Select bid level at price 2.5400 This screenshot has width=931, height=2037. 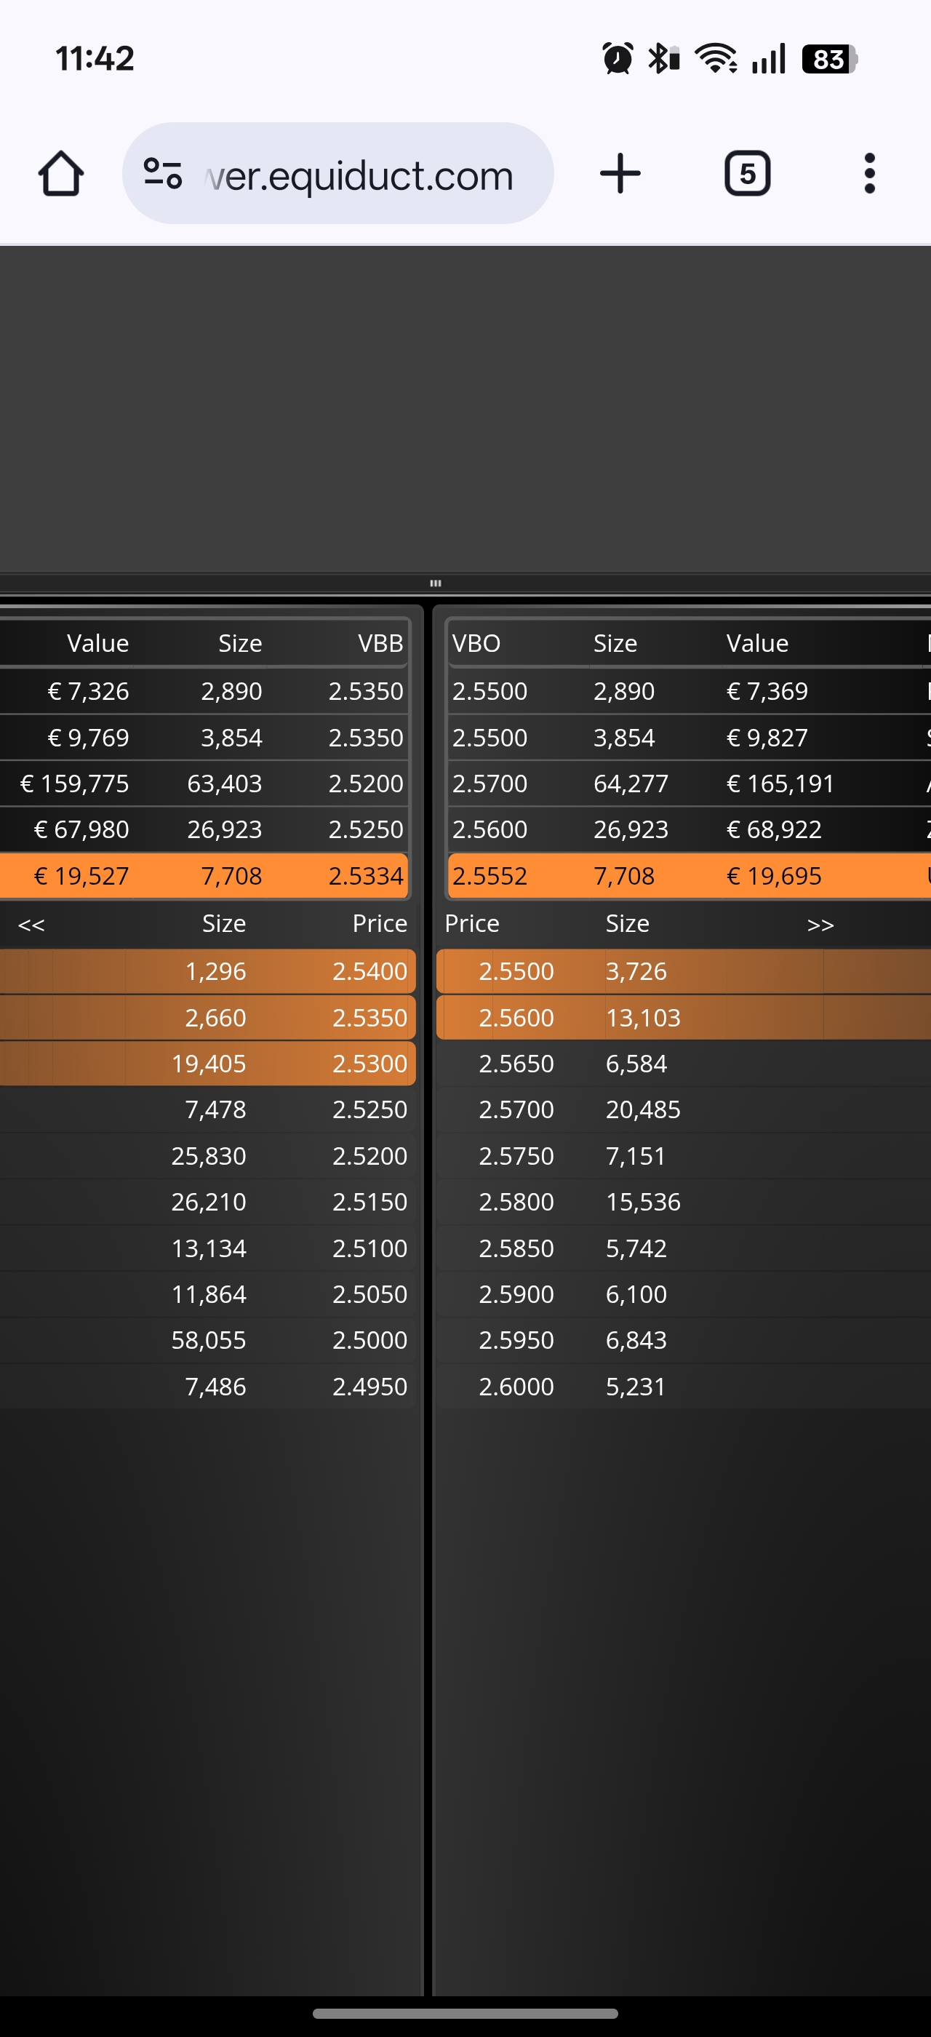[x=208, y=971]
